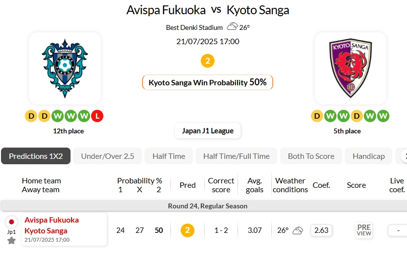Click the weather cloud icon beside stadium
This screenshot has height=253, width=407.
232,27
